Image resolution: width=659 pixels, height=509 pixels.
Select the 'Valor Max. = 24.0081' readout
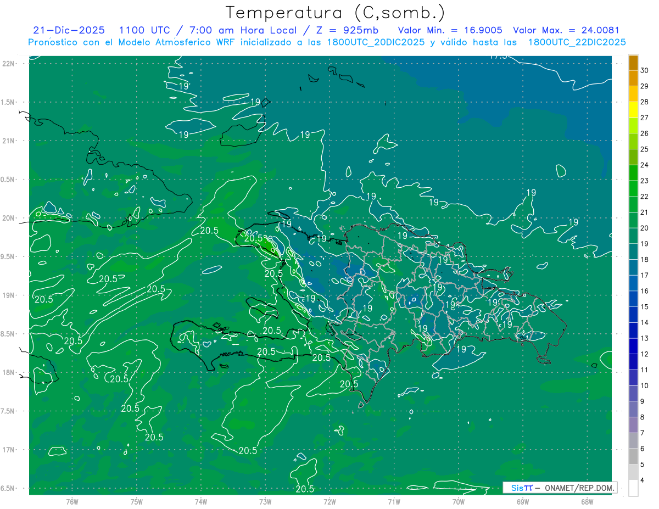tap(566, 30)
